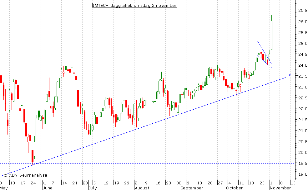The width and height of the screenshot is (308, 190).
Task: Click the 19.5 price axis label
Action: [302, 163]
